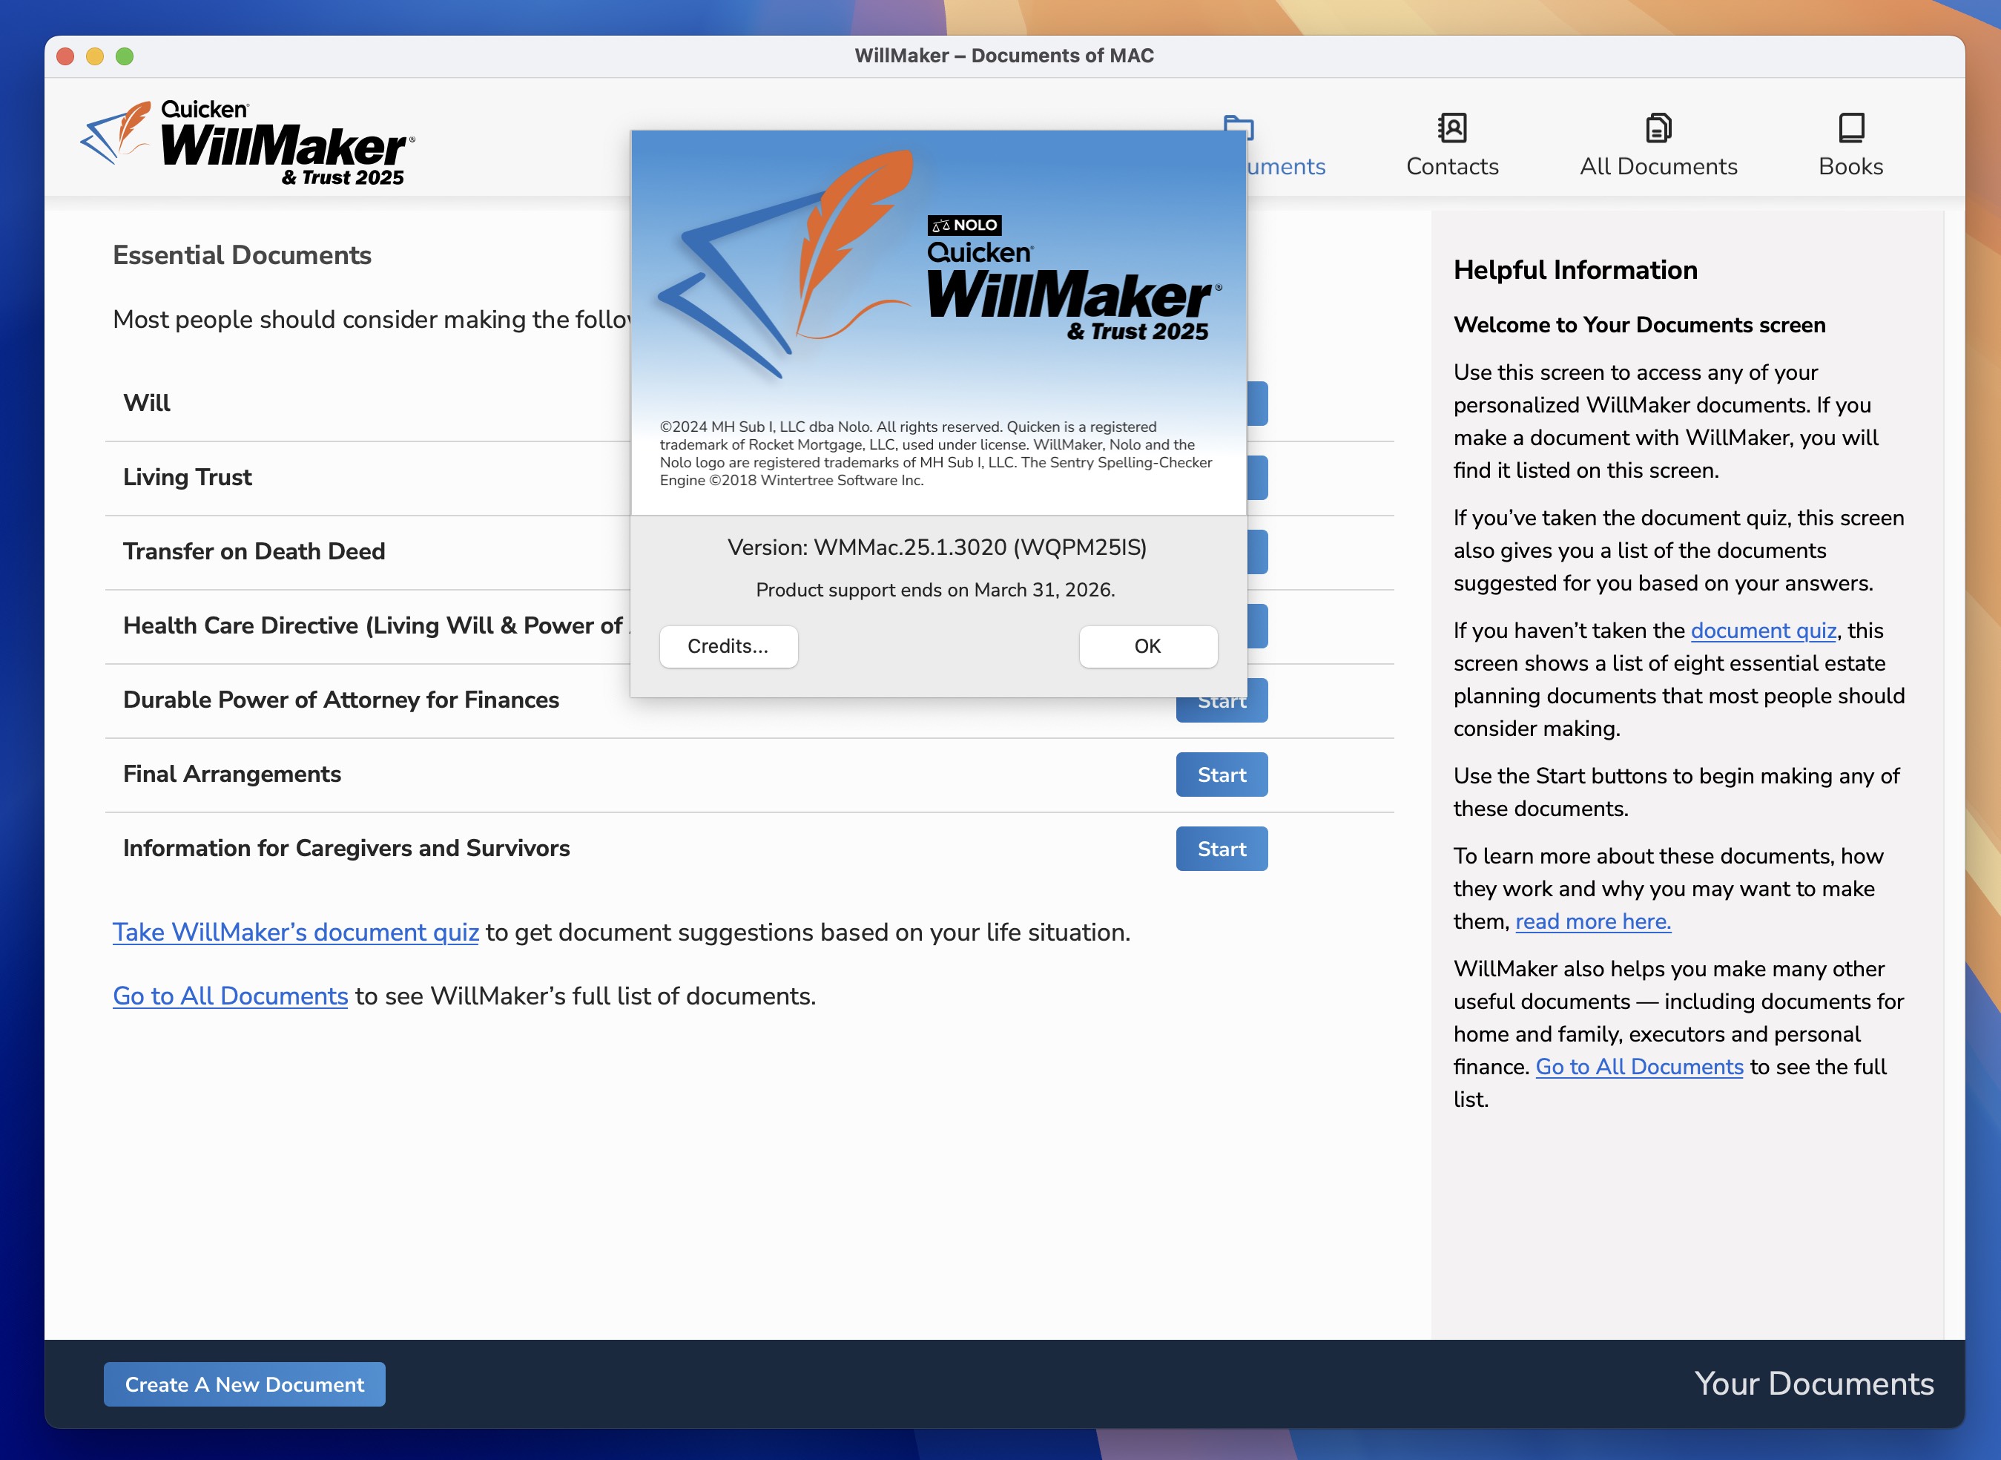Screen dimensions: 2001x1460
Task: Click Take WillMaker document quiz link
Action: [x=295, y=930]
